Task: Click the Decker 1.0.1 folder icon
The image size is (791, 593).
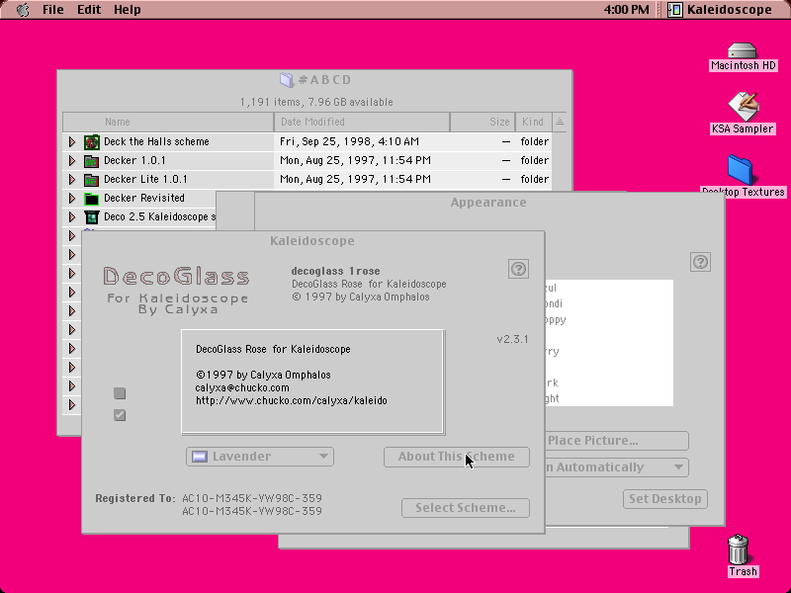Action: [x=91, y=161]
